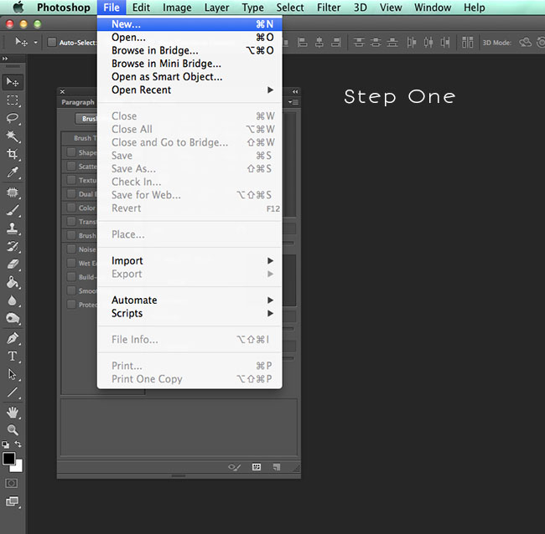Open the Move tool preset dropdown arrow
The height and width of the screenshot is (534, 545).
tap(35, 43)
